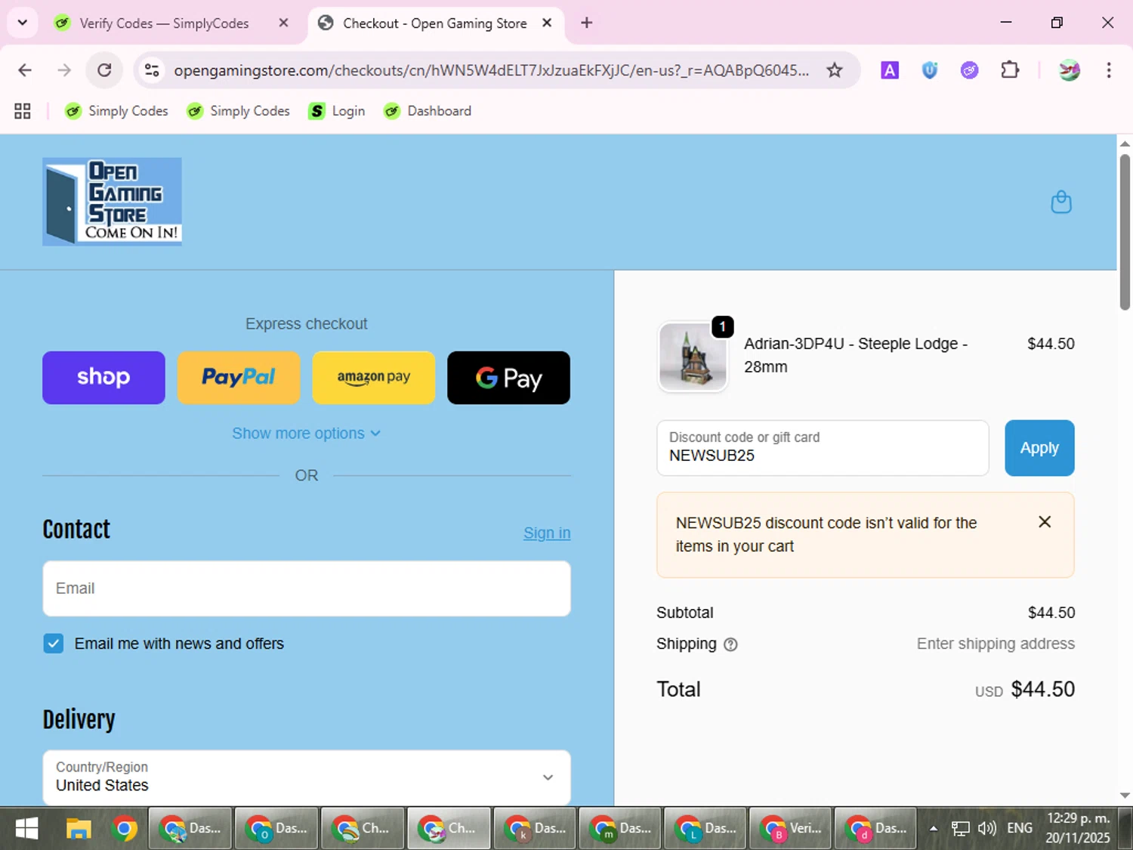Open File Explorer from taskbar
The image size is (1133, 850).
[x=79, y=829]
